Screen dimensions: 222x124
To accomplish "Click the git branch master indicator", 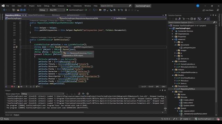I will pyautogui.click(x=185, y=119).
